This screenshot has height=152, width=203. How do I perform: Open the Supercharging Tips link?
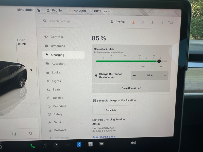(x=104, y=137)
